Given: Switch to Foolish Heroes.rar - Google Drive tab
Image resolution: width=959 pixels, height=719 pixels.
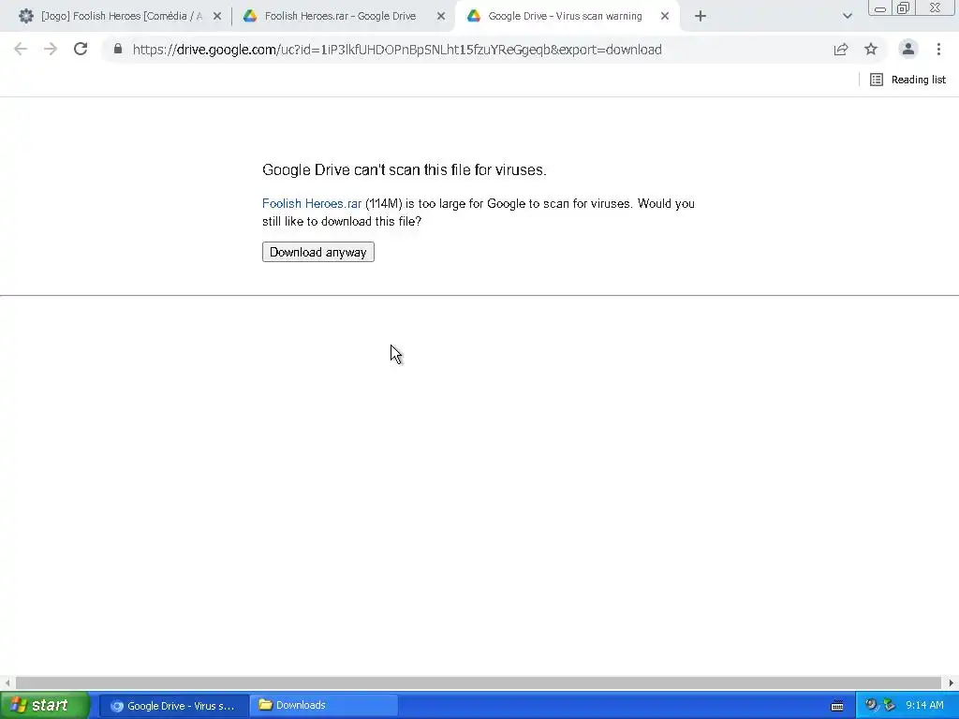Looking at the screenshot, I should (x=340, y=16).
